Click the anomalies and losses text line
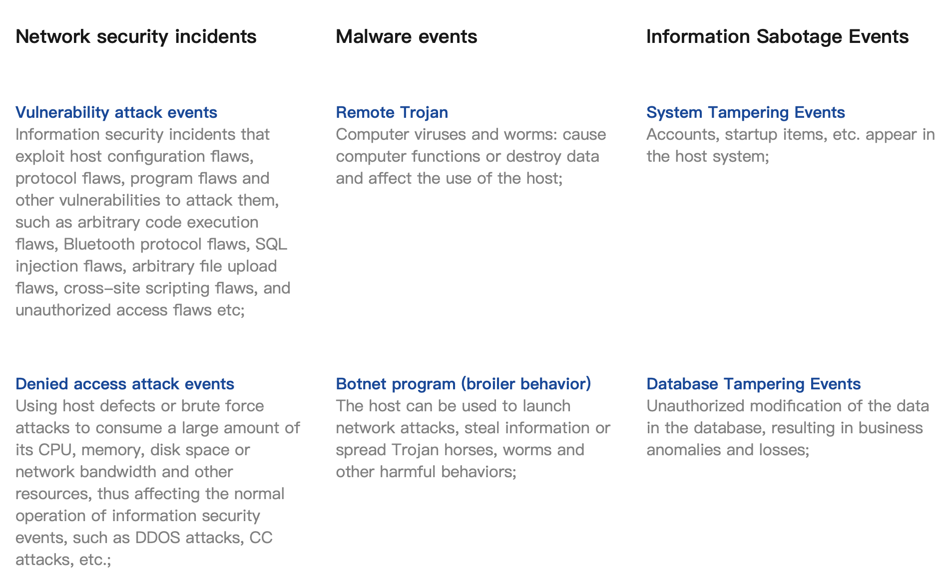 (x=728, y=450)
